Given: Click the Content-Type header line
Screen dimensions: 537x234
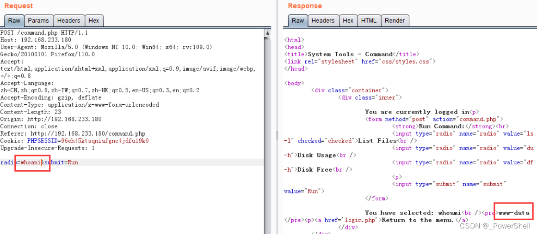Looking at the screenshot, I should coord(80,105).
